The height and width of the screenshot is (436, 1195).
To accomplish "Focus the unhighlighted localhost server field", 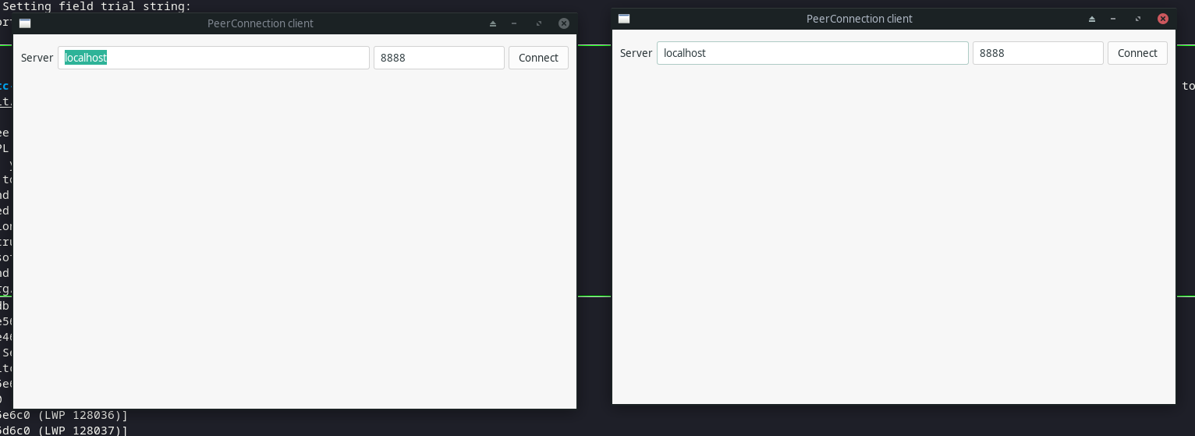I will 812,53.
